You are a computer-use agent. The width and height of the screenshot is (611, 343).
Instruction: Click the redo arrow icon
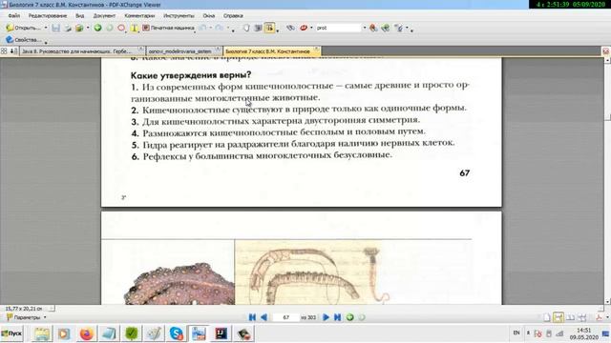tap(220, 28)
